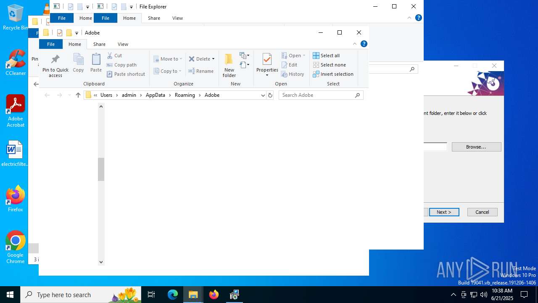The image size is (538, 303).
Task: Open Firefox desktop shortcut
Action: [x=16, y=199]
